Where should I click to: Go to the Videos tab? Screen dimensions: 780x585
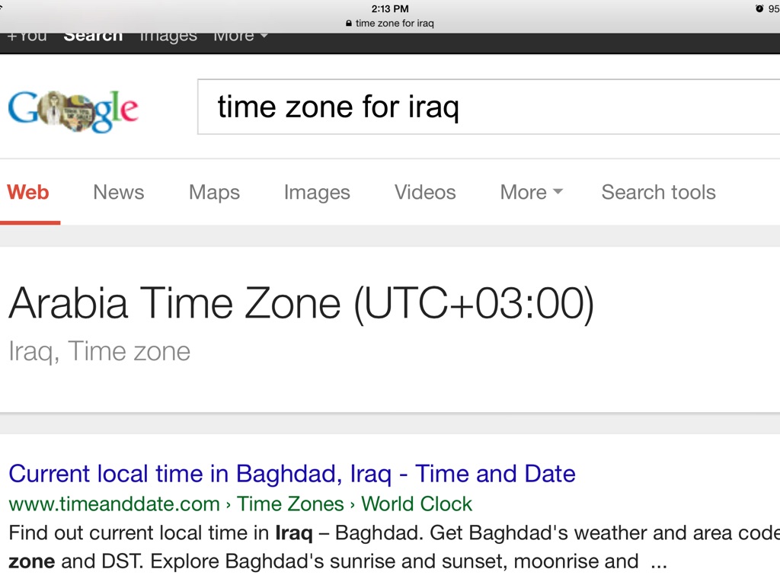(425, 192)
